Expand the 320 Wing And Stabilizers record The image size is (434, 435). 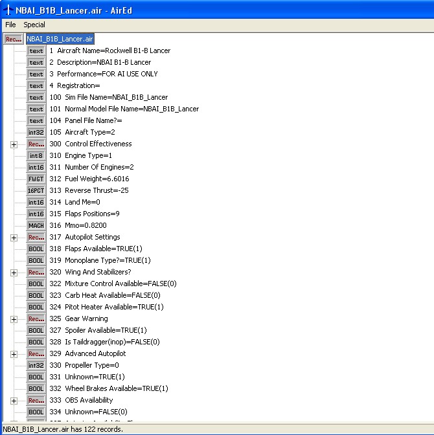click(14, 273)
